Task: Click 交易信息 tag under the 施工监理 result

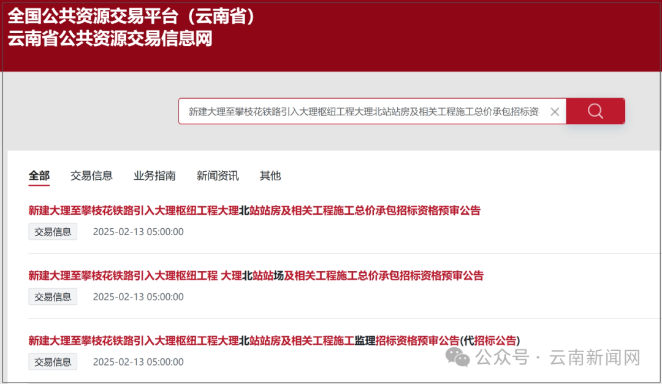Action: (x=53, y=362)
